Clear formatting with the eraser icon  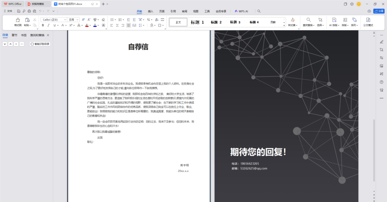click(x=104, y=20)
